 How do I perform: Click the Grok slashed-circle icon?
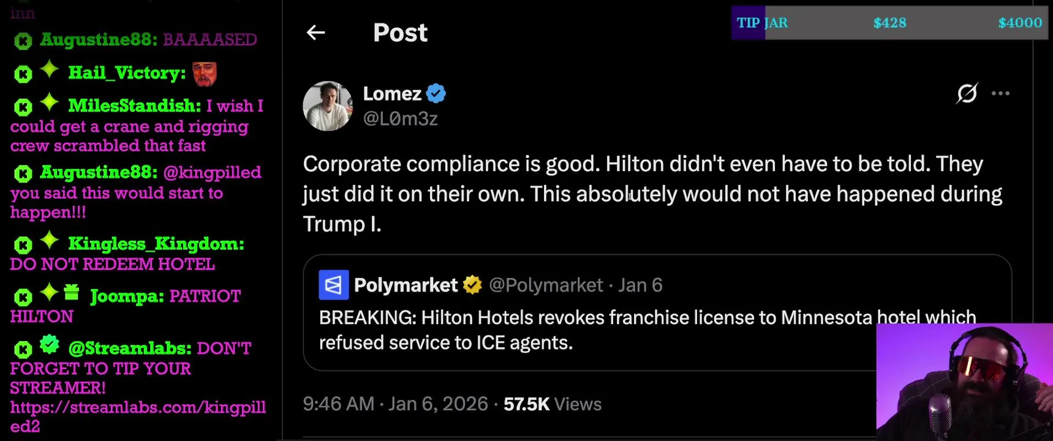point(967,94)
